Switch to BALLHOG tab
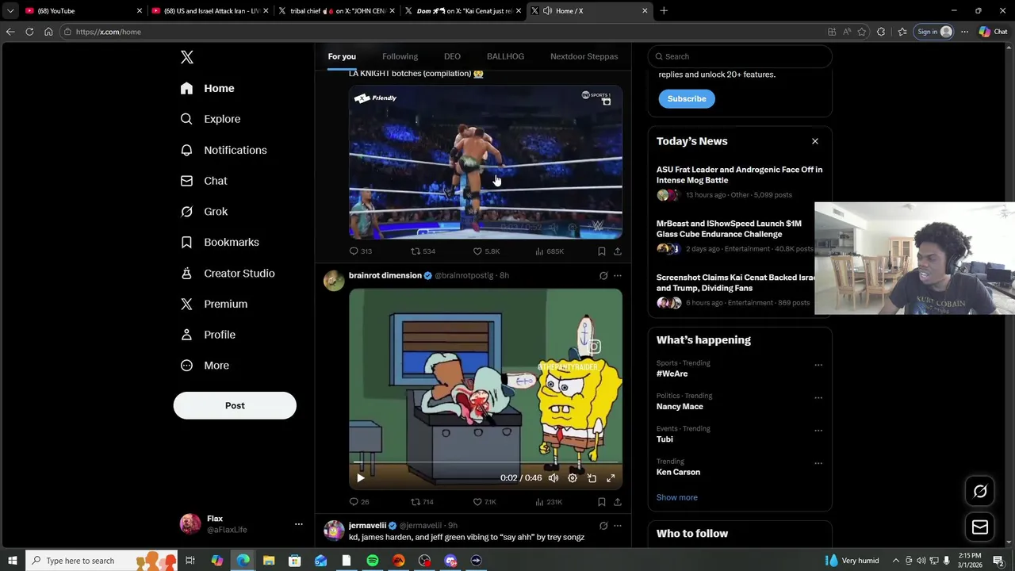This screenshot has height=571, width=1015. tap(505, 56)
